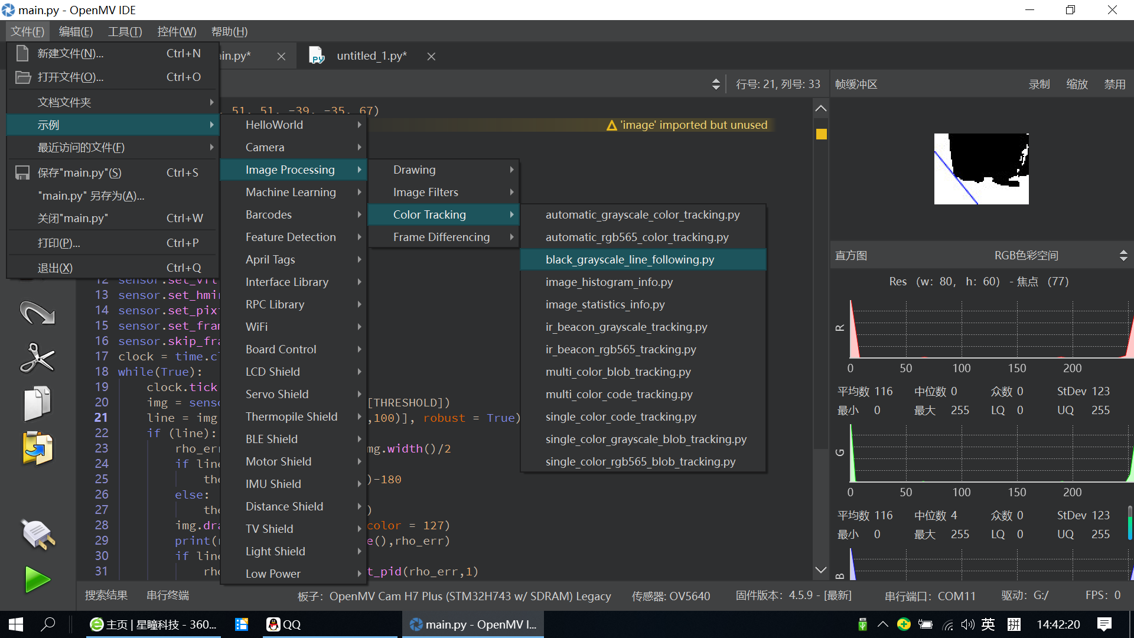
Task: Click the new file document icon
Action: 22,53
